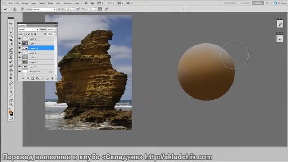The height and width of the screenshot is (162, 288).
Task: Select the Clone Stamp tool
Action: (11, 58)
